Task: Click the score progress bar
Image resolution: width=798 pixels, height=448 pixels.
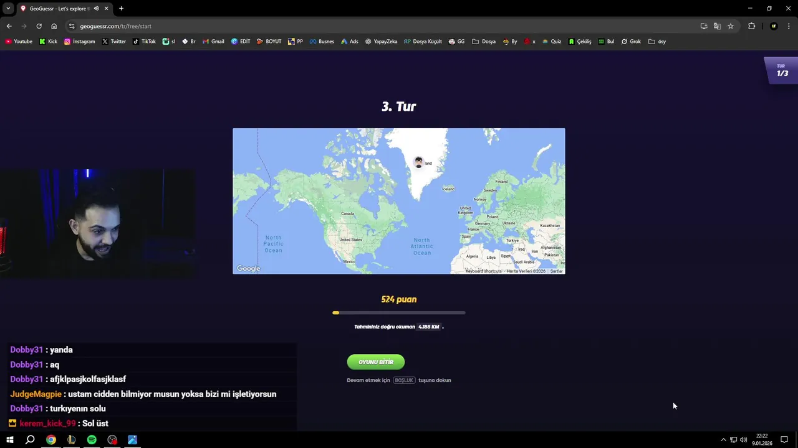Action: click(399, 313)
